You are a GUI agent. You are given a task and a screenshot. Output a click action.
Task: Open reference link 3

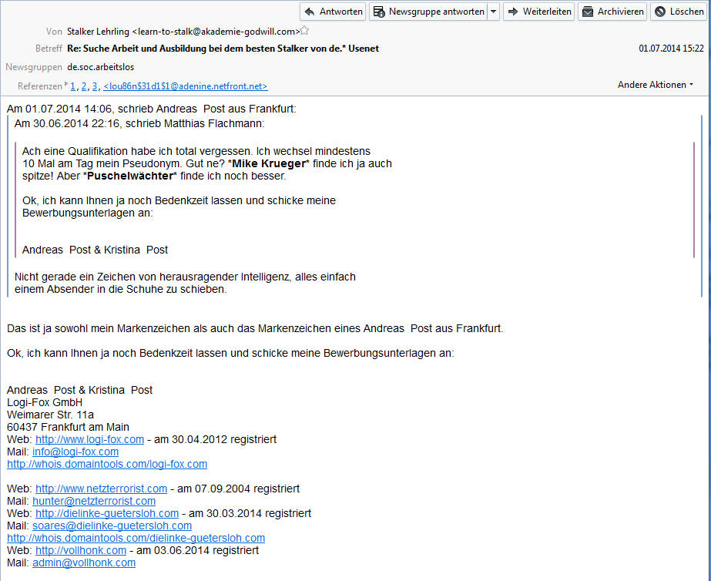coord(95,86)
